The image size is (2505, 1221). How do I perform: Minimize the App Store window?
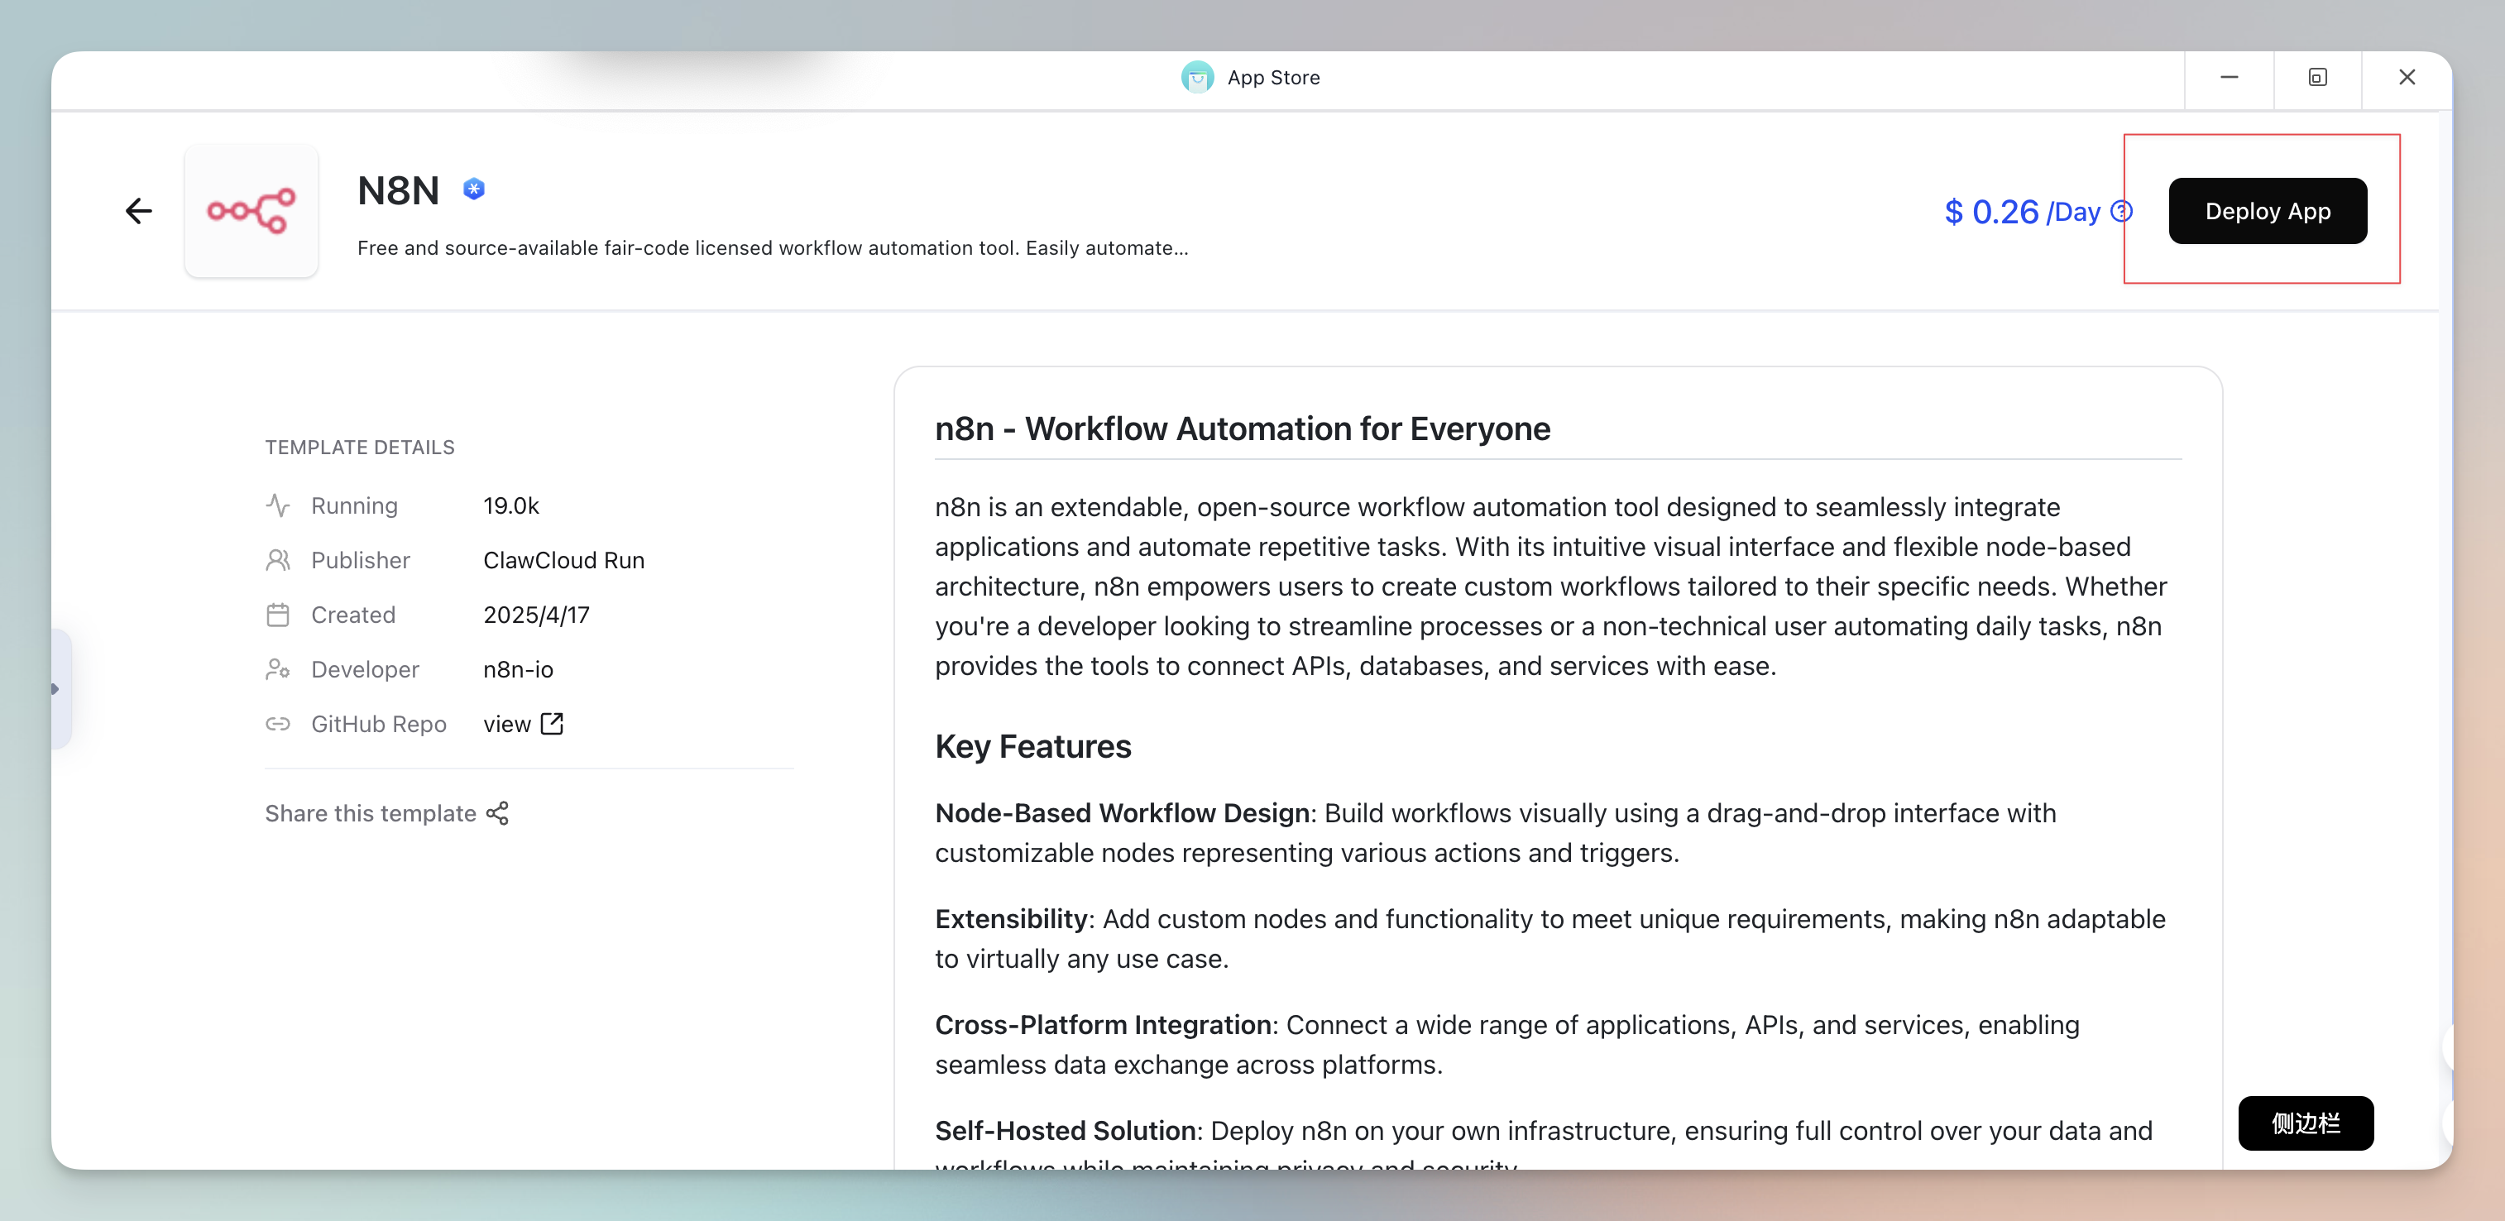tap(2229, 77)
